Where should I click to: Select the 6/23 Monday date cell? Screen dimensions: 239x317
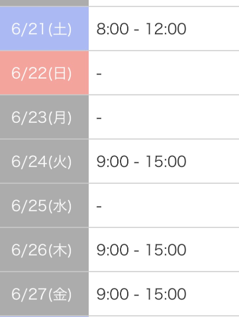pos(44,117)
